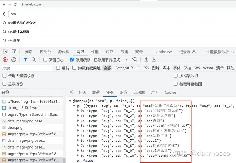236x163 pixels.
Task: Open network conditions wifi icon
Action: tap(135, 60)
